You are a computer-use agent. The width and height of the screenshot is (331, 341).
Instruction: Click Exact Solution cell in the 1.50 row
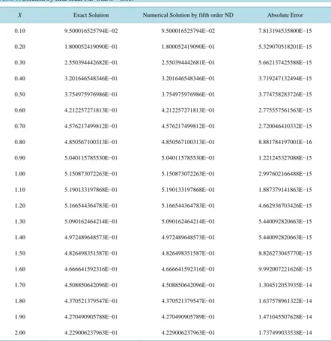click(x=91, y=253)
